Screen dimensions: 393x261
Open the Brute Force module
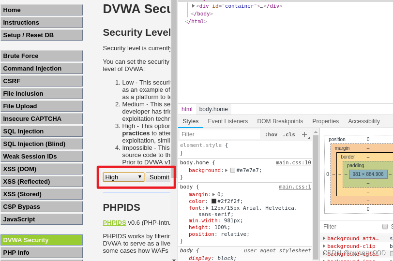42,56
